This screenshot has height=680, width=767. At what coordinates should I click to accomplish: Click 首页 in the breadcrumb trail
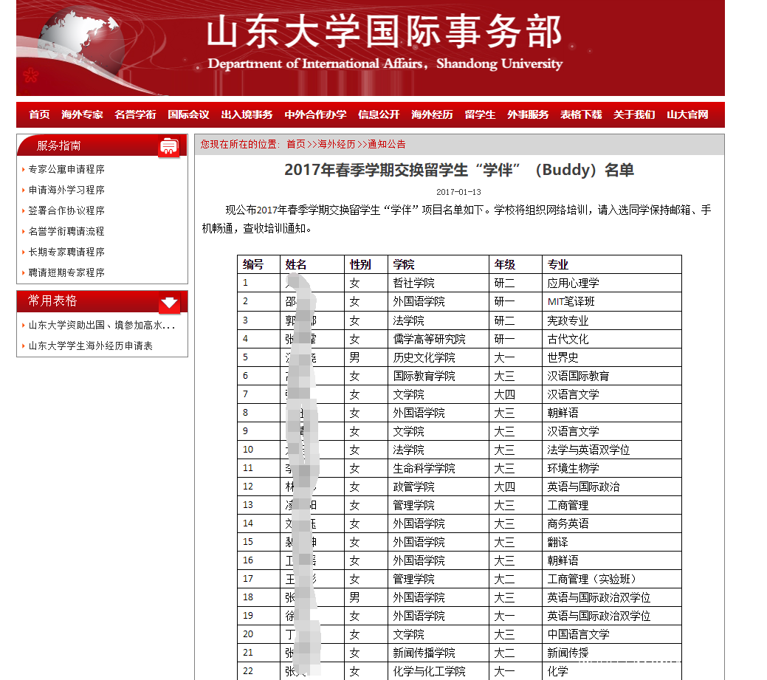[296, 144]
